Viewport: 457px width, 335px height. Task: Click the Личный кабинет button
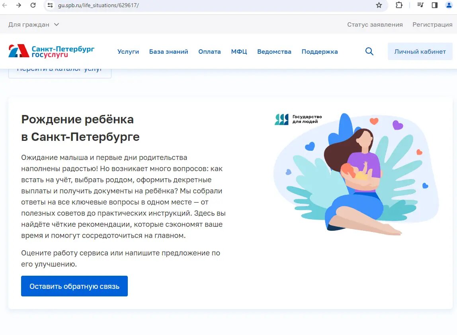tap(420, 52)
